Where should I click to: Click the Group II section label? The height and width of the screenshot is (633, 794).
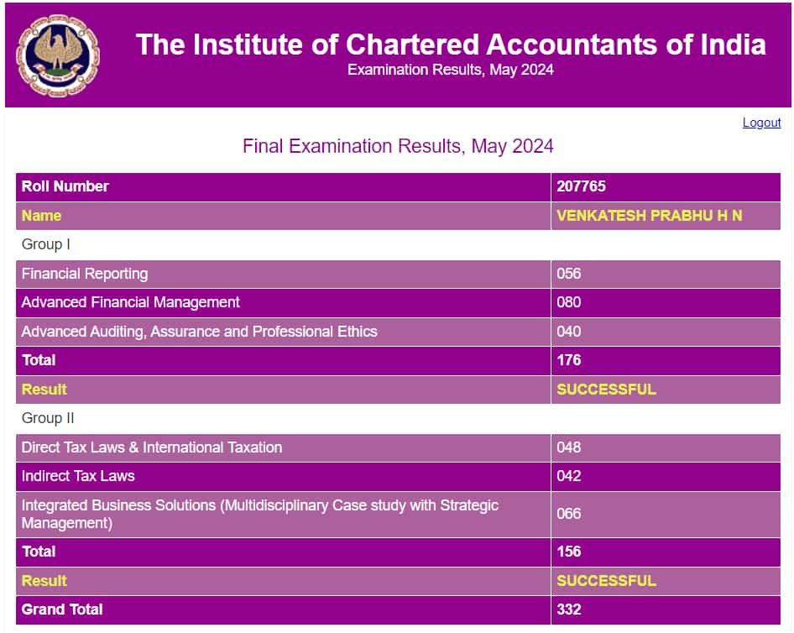click(x=48, y=418)
